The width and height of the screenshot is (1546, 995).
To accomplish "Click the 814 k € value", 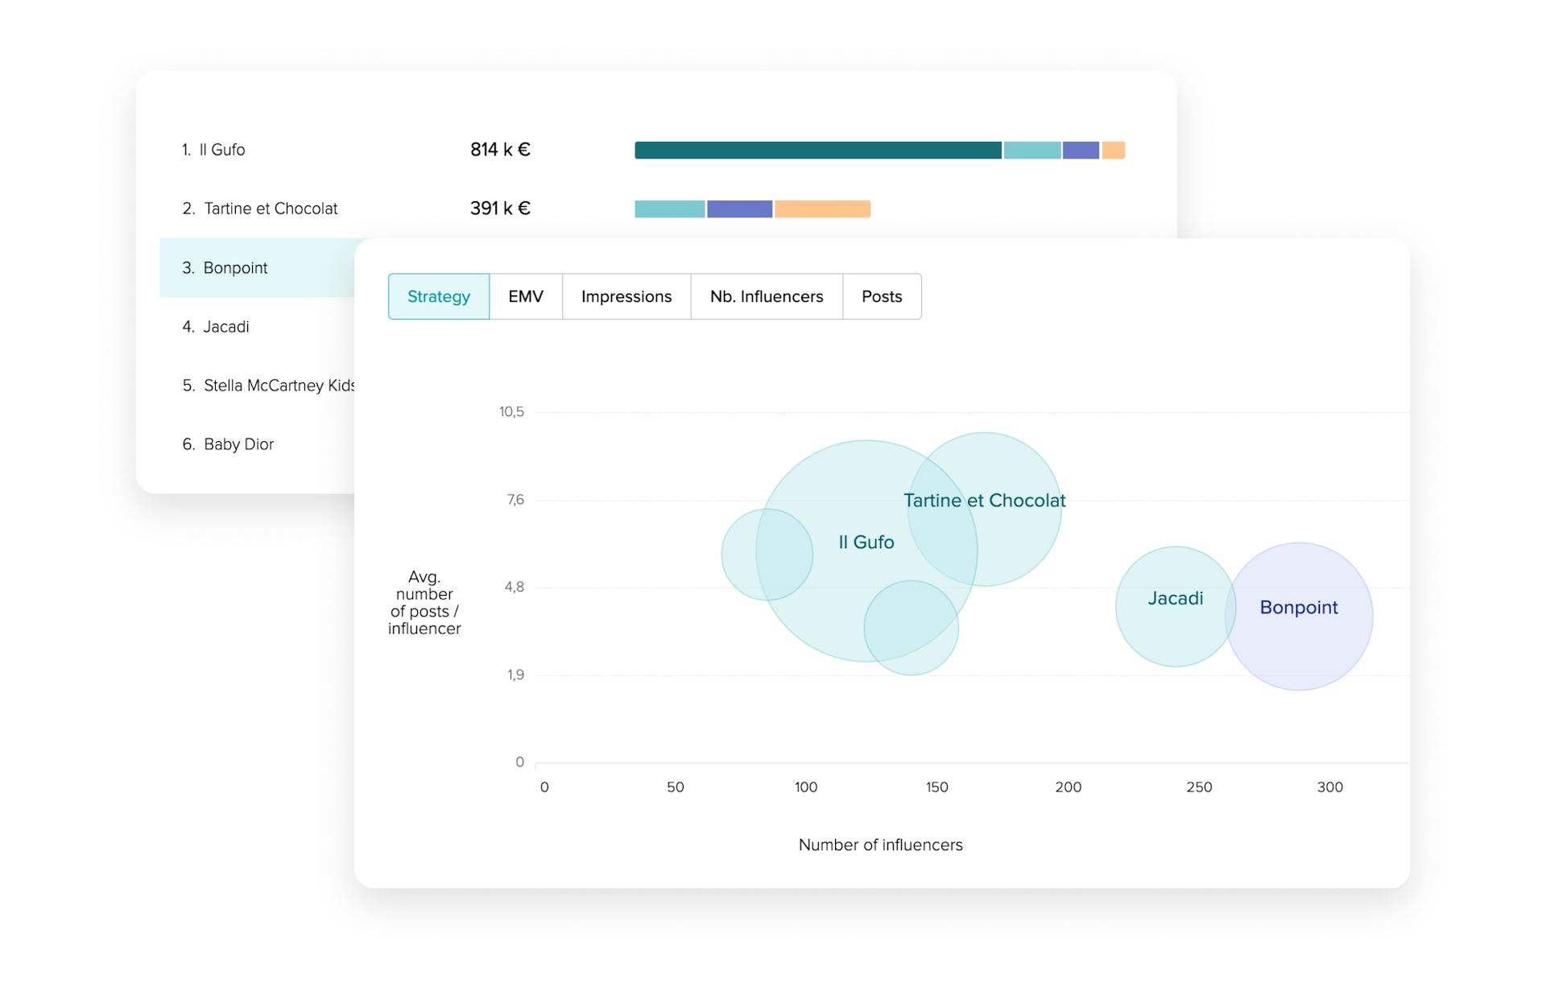I will click(x=500, y=150).
